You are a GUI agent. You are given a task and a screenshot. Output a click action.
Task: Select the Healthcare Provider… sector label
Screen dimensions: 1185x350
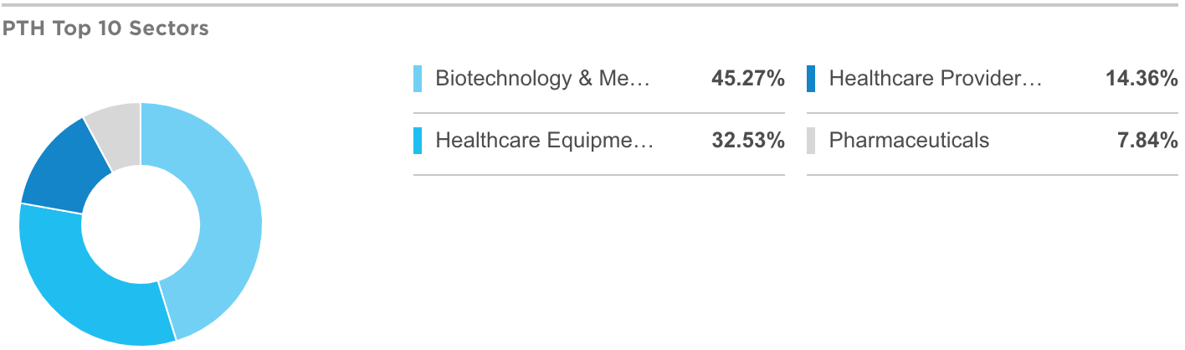pyautogui.click(x=936, y=79)
